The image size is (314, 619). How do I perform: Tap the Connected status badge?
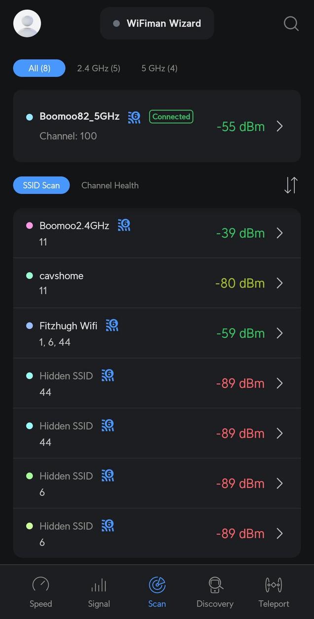click(x=171, y=116)
